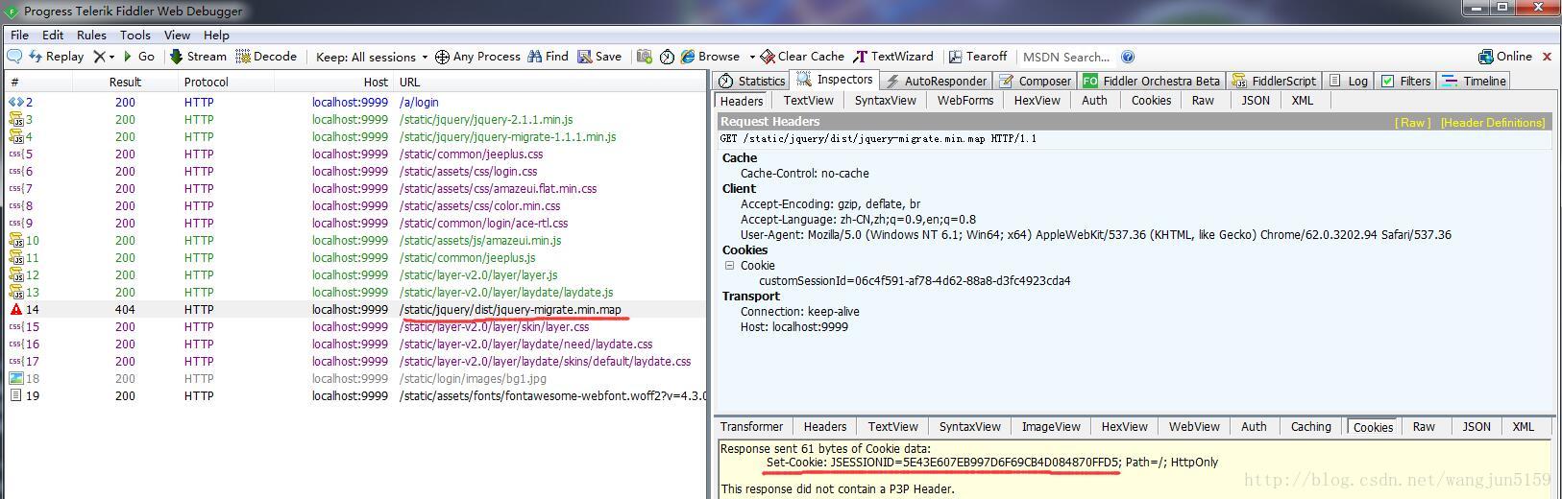The width and height of the screenshot is (1562, 499).
Task: Click the [Raw] link in Request Headers
Action: point(1412,123)
